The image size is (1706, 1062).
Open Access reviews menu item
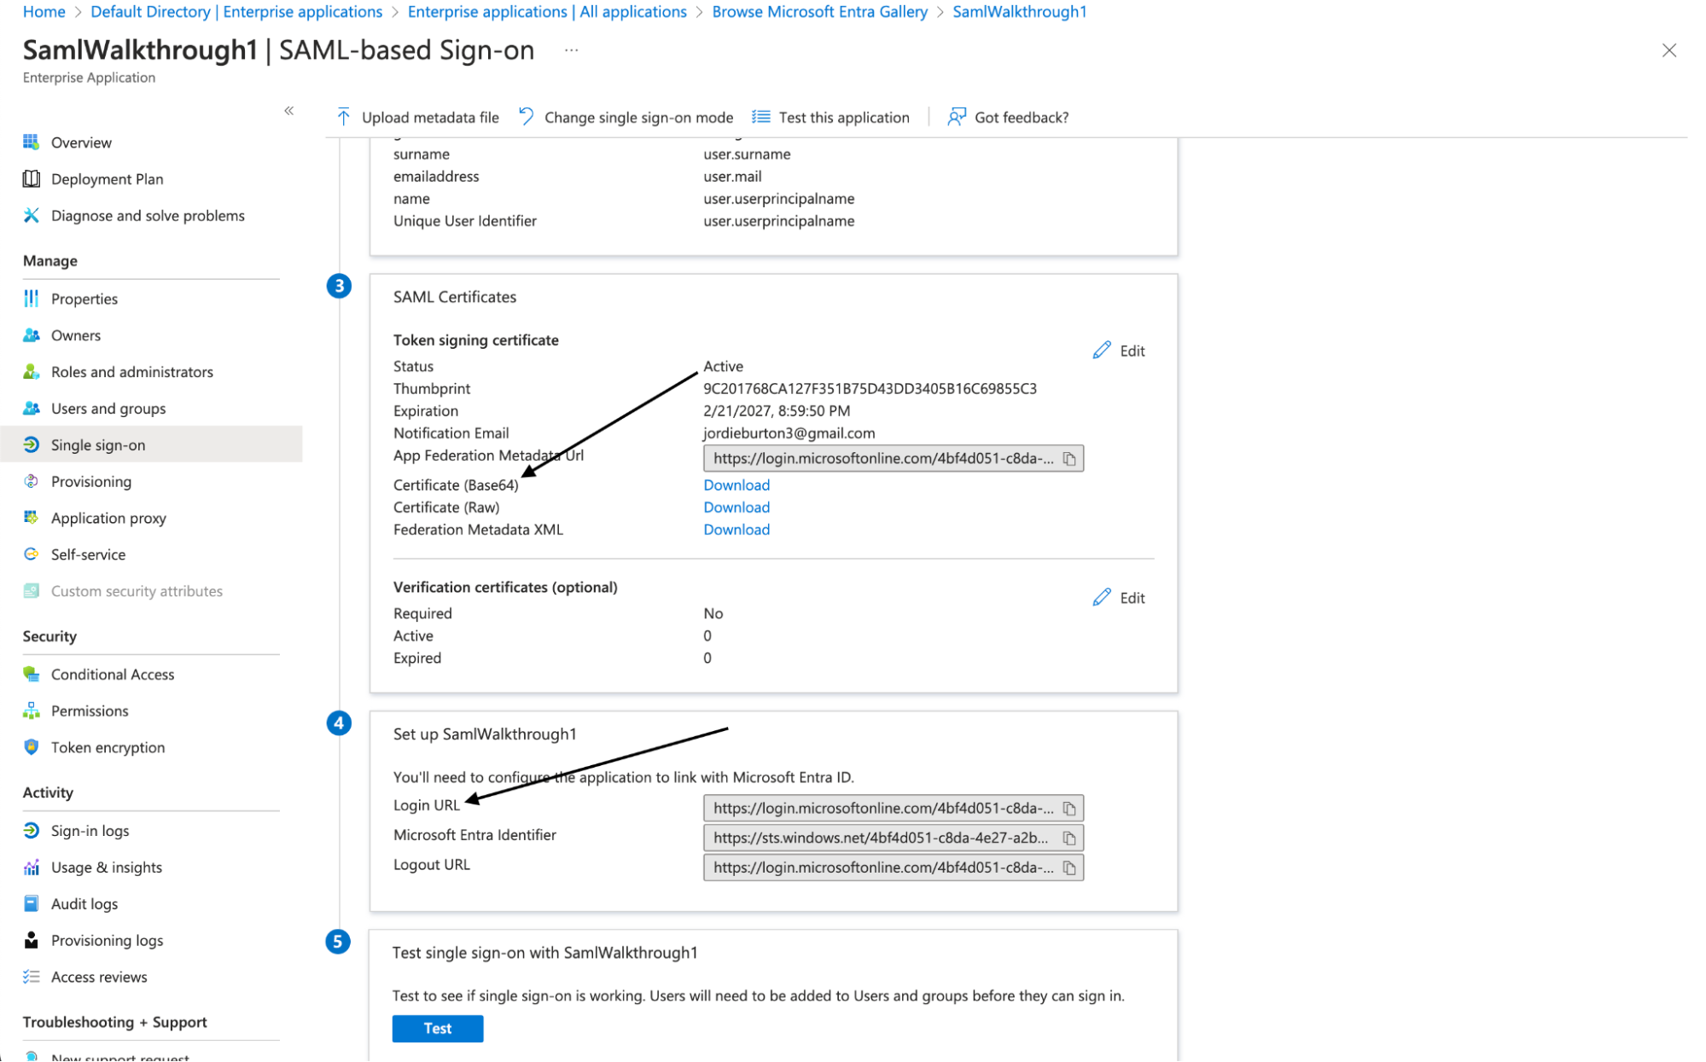click(99, 978)
